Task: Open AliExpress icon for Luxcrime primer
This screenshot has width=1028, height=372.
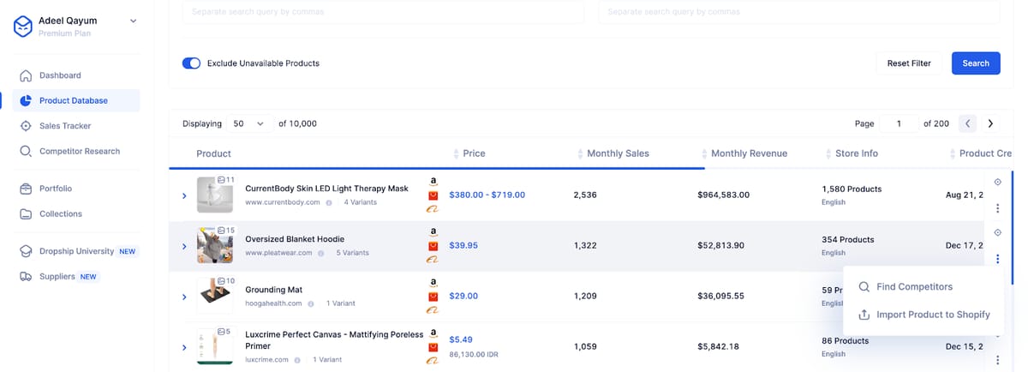Action: (433, 347)
